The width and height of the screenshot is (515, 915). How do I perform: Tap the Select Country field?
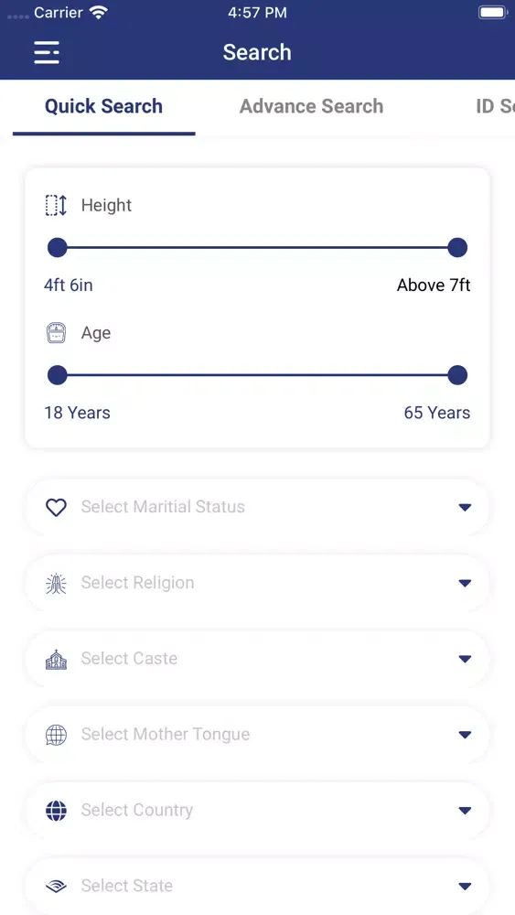(x=257, y=811)
